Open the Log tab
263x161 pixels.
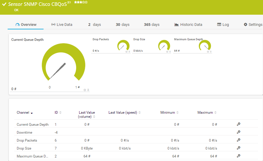223,25
